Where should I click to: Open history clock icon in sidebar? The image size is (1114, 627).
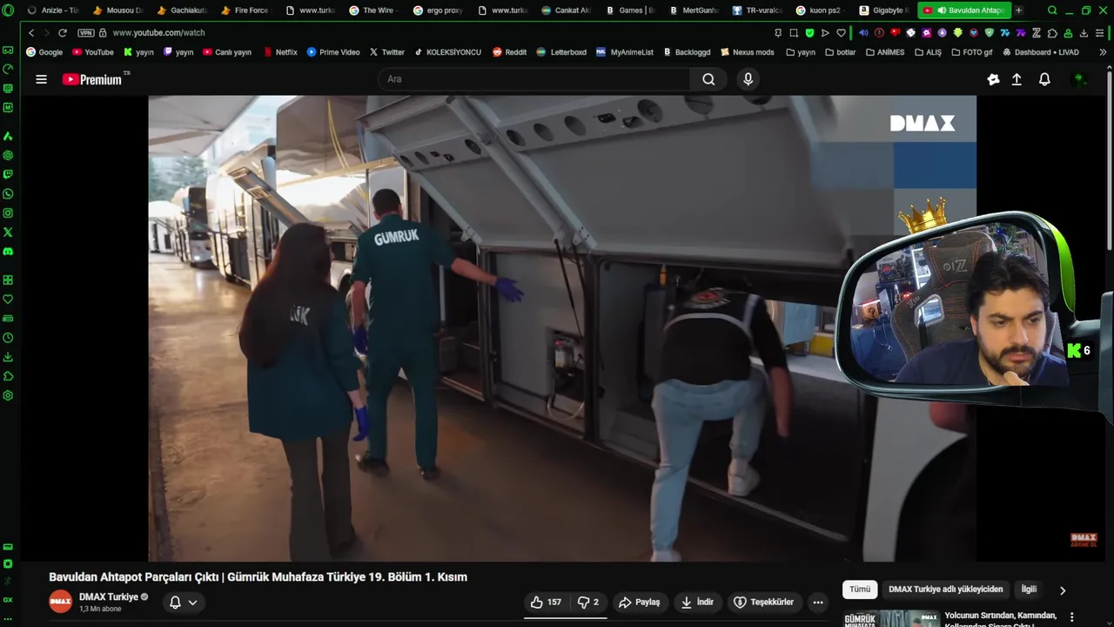click(8, 338)
